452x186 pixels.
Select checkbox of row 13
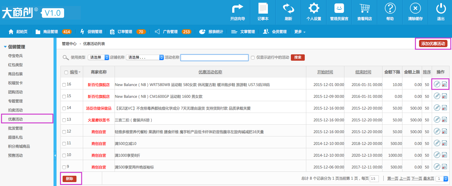tap(64, 120)
